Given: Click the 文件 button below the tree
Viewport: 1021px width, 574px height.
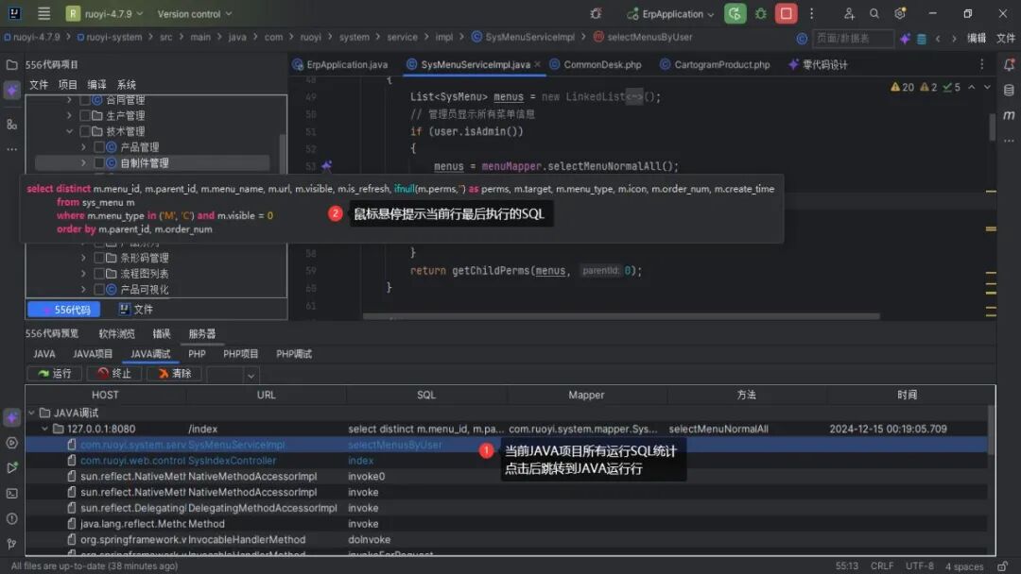Looking at the screenshot, I should [135, 310].
